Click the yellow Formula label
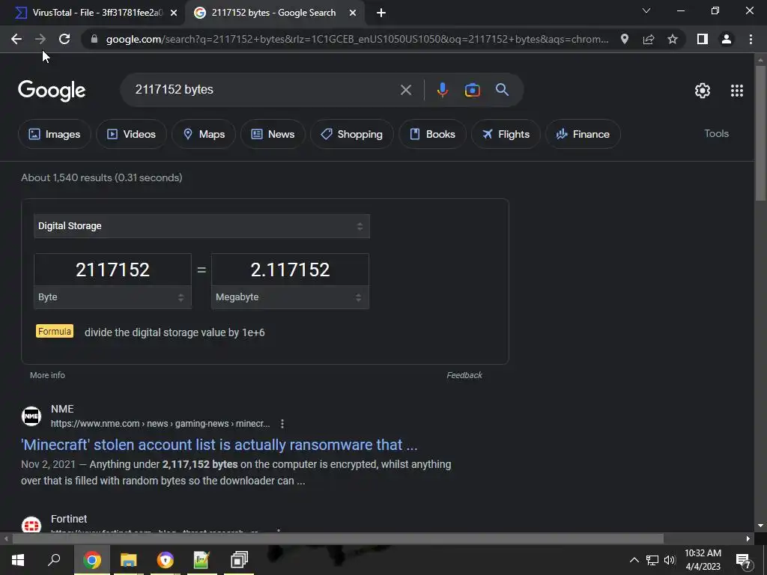Image resolution: width=767 pixels, height=575 pixels. point(55,332)
